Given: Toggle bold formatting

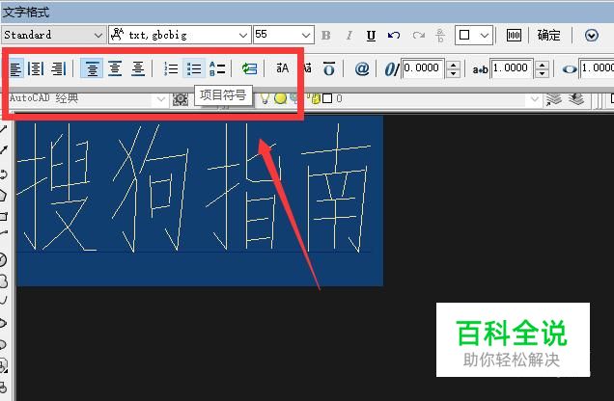Looking at the screenshot, I should click(325, 35).
